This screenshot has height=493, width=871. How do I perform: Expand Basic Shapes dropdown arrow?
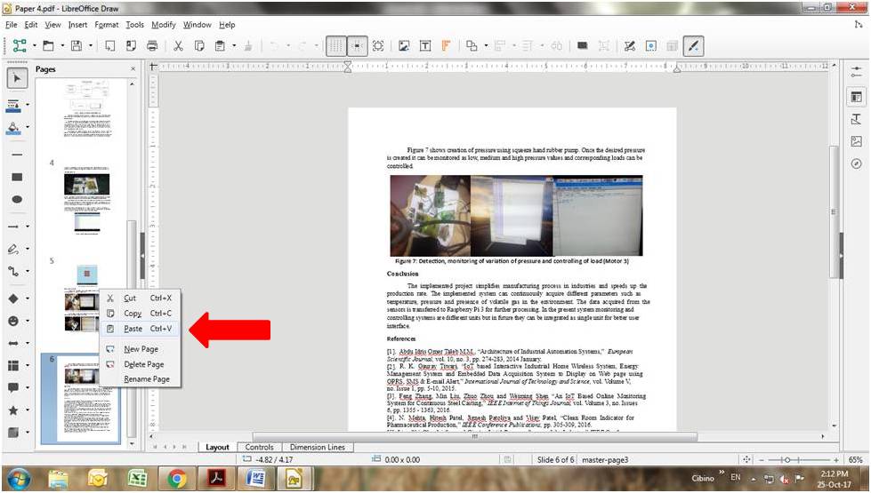coord(28,298)
